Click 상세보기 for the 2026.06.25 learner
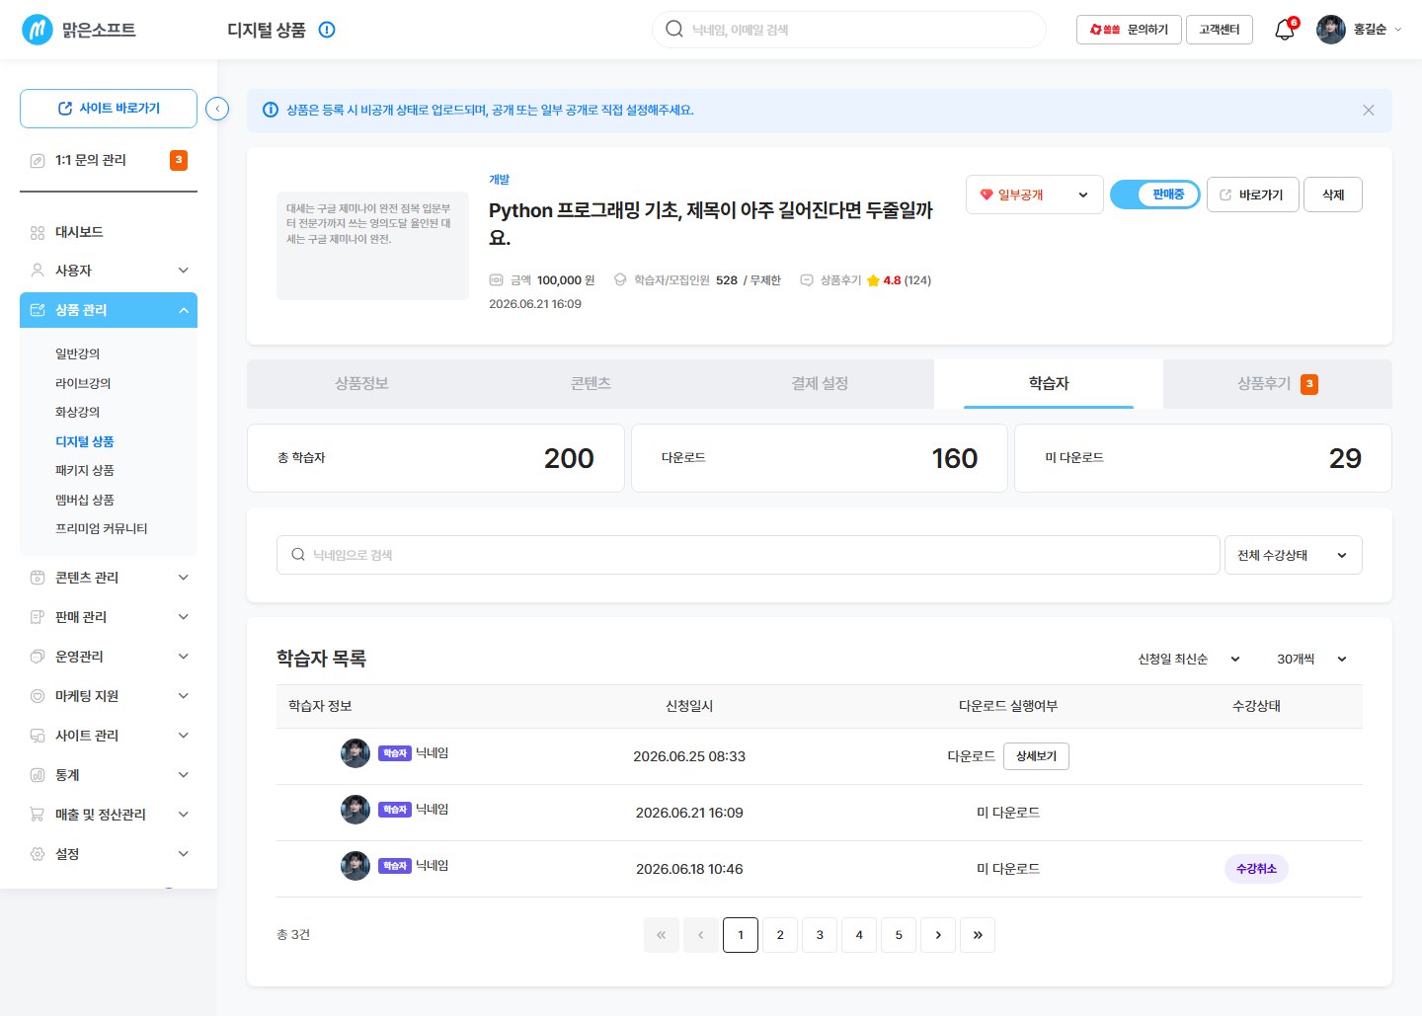The height and width of the screenshot is (1016, 1422). click(1036, 756)
